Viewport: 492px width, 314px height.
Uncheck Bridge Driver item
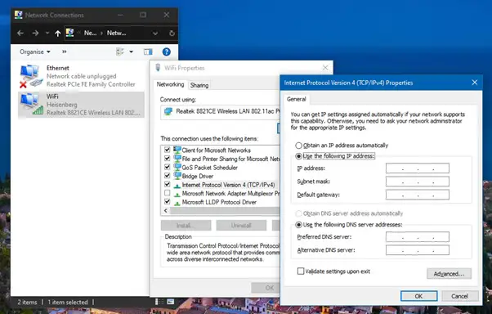click(168, 176)
